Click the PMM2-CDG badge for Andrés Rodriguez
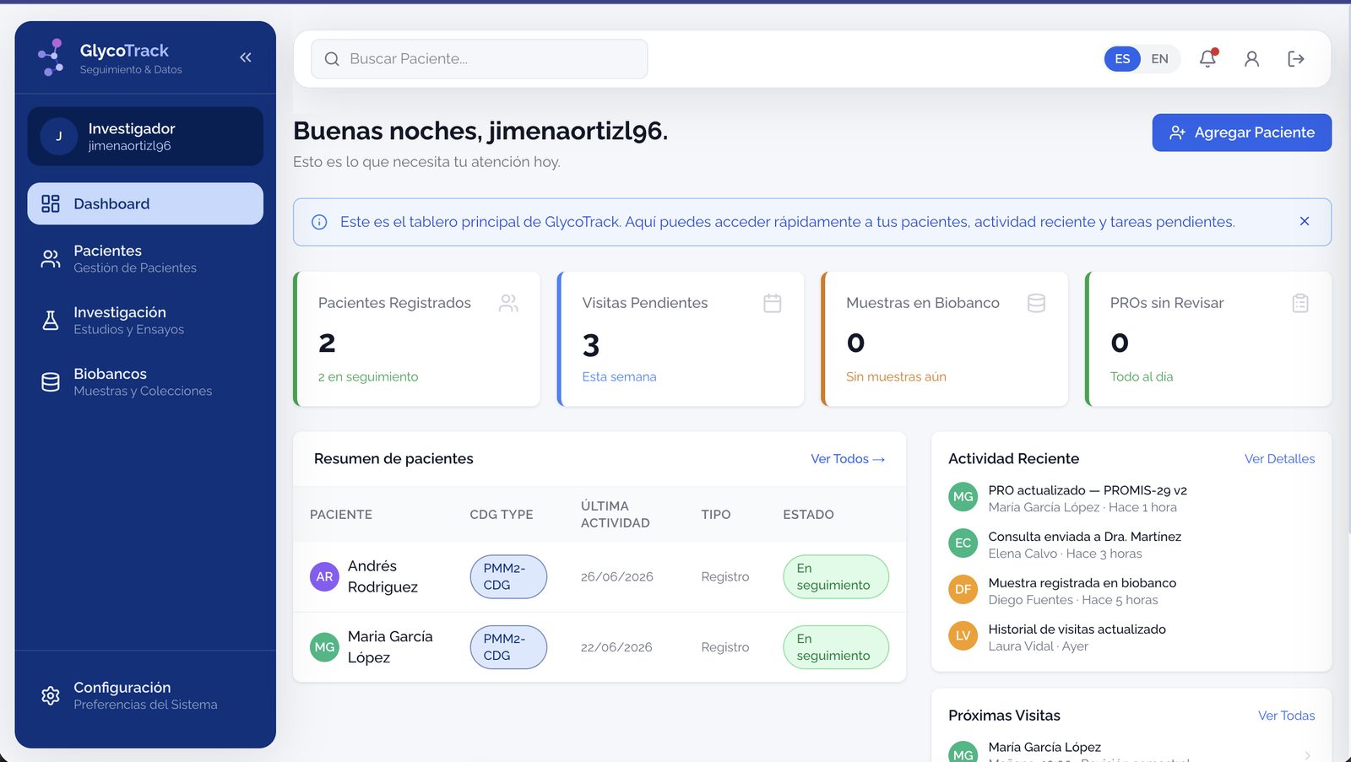This screenshot has width=1351, height=762. (508, 577)
